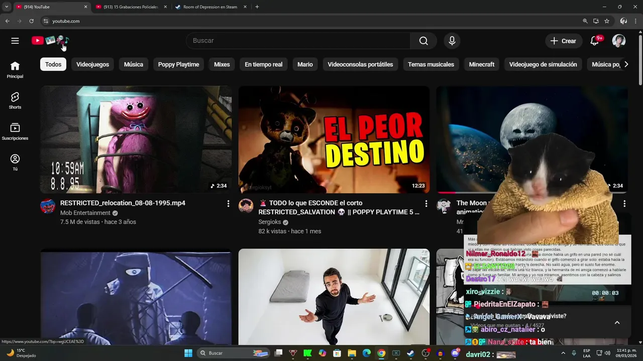Image resolution: width=643 pixels, height=361 pixels.
Task: Open the Tú section
Action: point(15,162)
